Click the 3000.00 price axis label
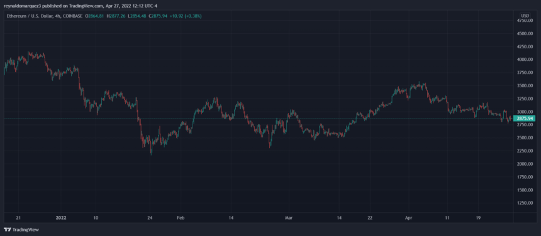Screen dimensions: 541x236 click(x=525, y=112)
